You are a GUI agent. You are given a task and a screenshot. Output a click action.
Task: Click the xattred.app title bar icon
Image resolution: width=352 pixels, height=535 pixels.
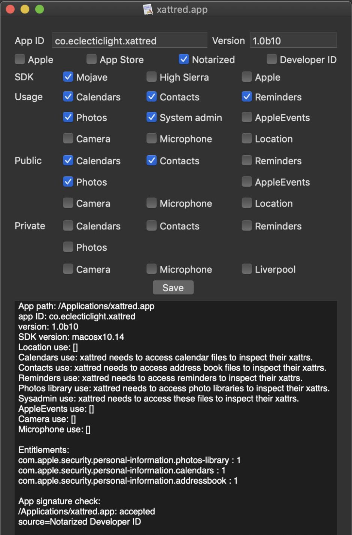(148, 9)
